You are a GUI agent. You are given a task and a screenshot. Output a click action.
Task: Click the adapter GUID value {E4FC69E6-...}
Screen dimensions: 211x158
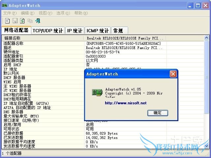click(x=123, y=43)
